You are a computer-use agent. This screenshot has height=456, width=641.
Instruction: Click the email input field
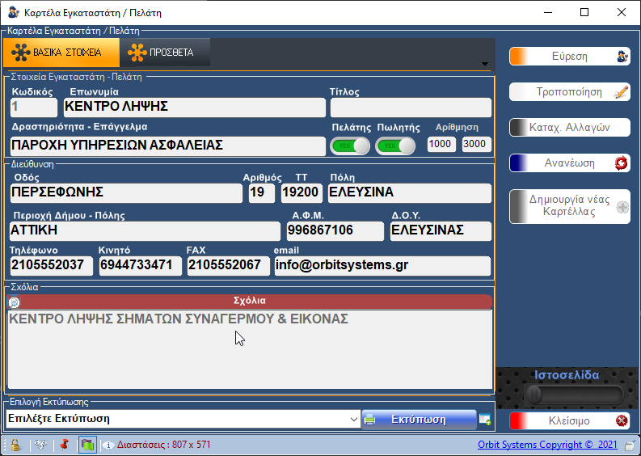coord(382,266)
